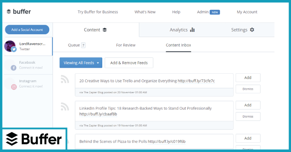Image resolution: width=291 pixels, height=152 pixels.
Task: Click the Facebook icon in sidebar
Action: [14, 68]
